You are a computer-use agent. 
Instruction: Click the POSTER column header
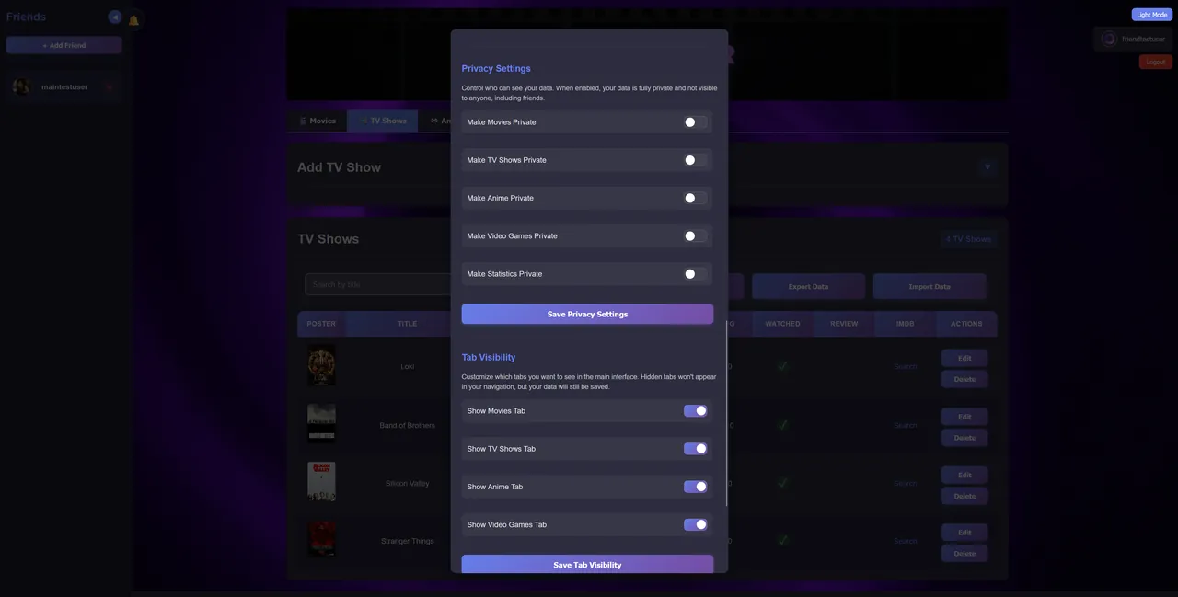(321, 324)
